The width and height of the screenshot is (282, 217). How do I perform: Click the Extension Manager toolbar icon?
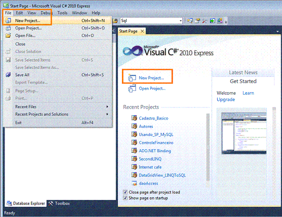220,21
